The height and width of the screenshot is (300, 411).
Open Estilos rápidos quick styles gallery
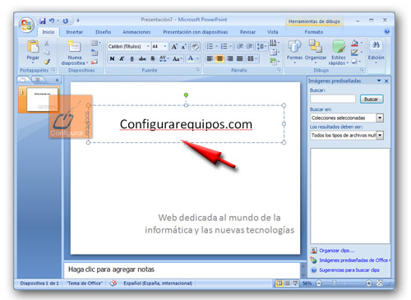pyautogui.click(x=339, y=53)
